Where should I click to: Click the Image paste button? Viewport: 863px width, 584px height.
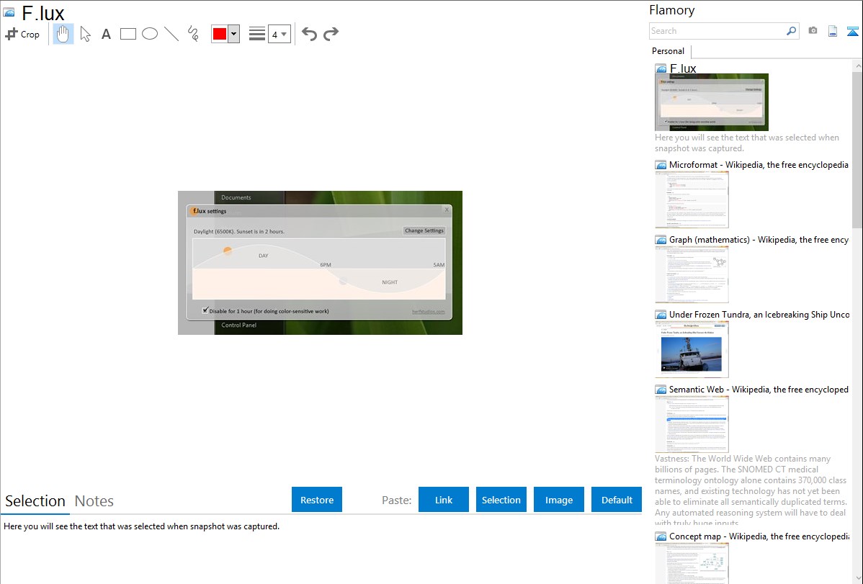pos(559,500)
